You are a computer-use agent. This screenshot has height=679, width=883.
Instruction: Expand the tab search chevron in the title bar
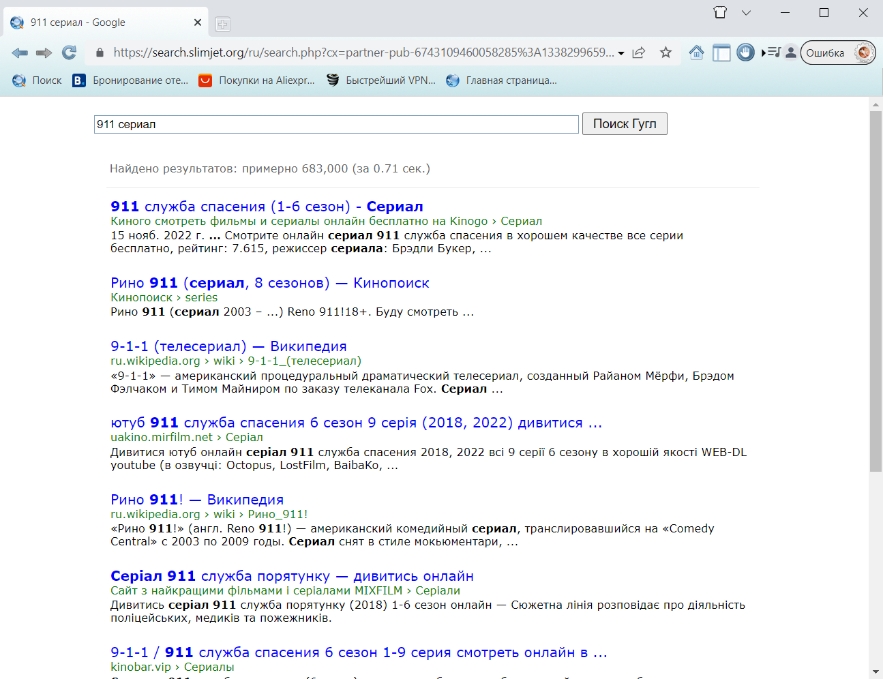tap(746, 12)
